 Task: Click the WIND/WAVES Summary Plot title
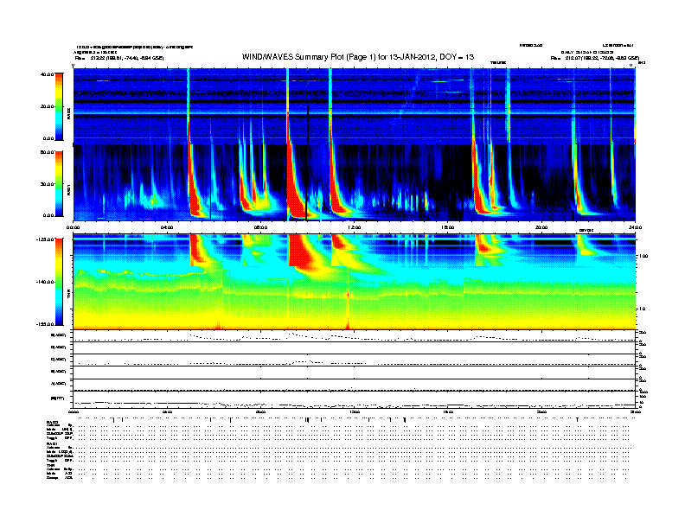(x=358, y=57)
